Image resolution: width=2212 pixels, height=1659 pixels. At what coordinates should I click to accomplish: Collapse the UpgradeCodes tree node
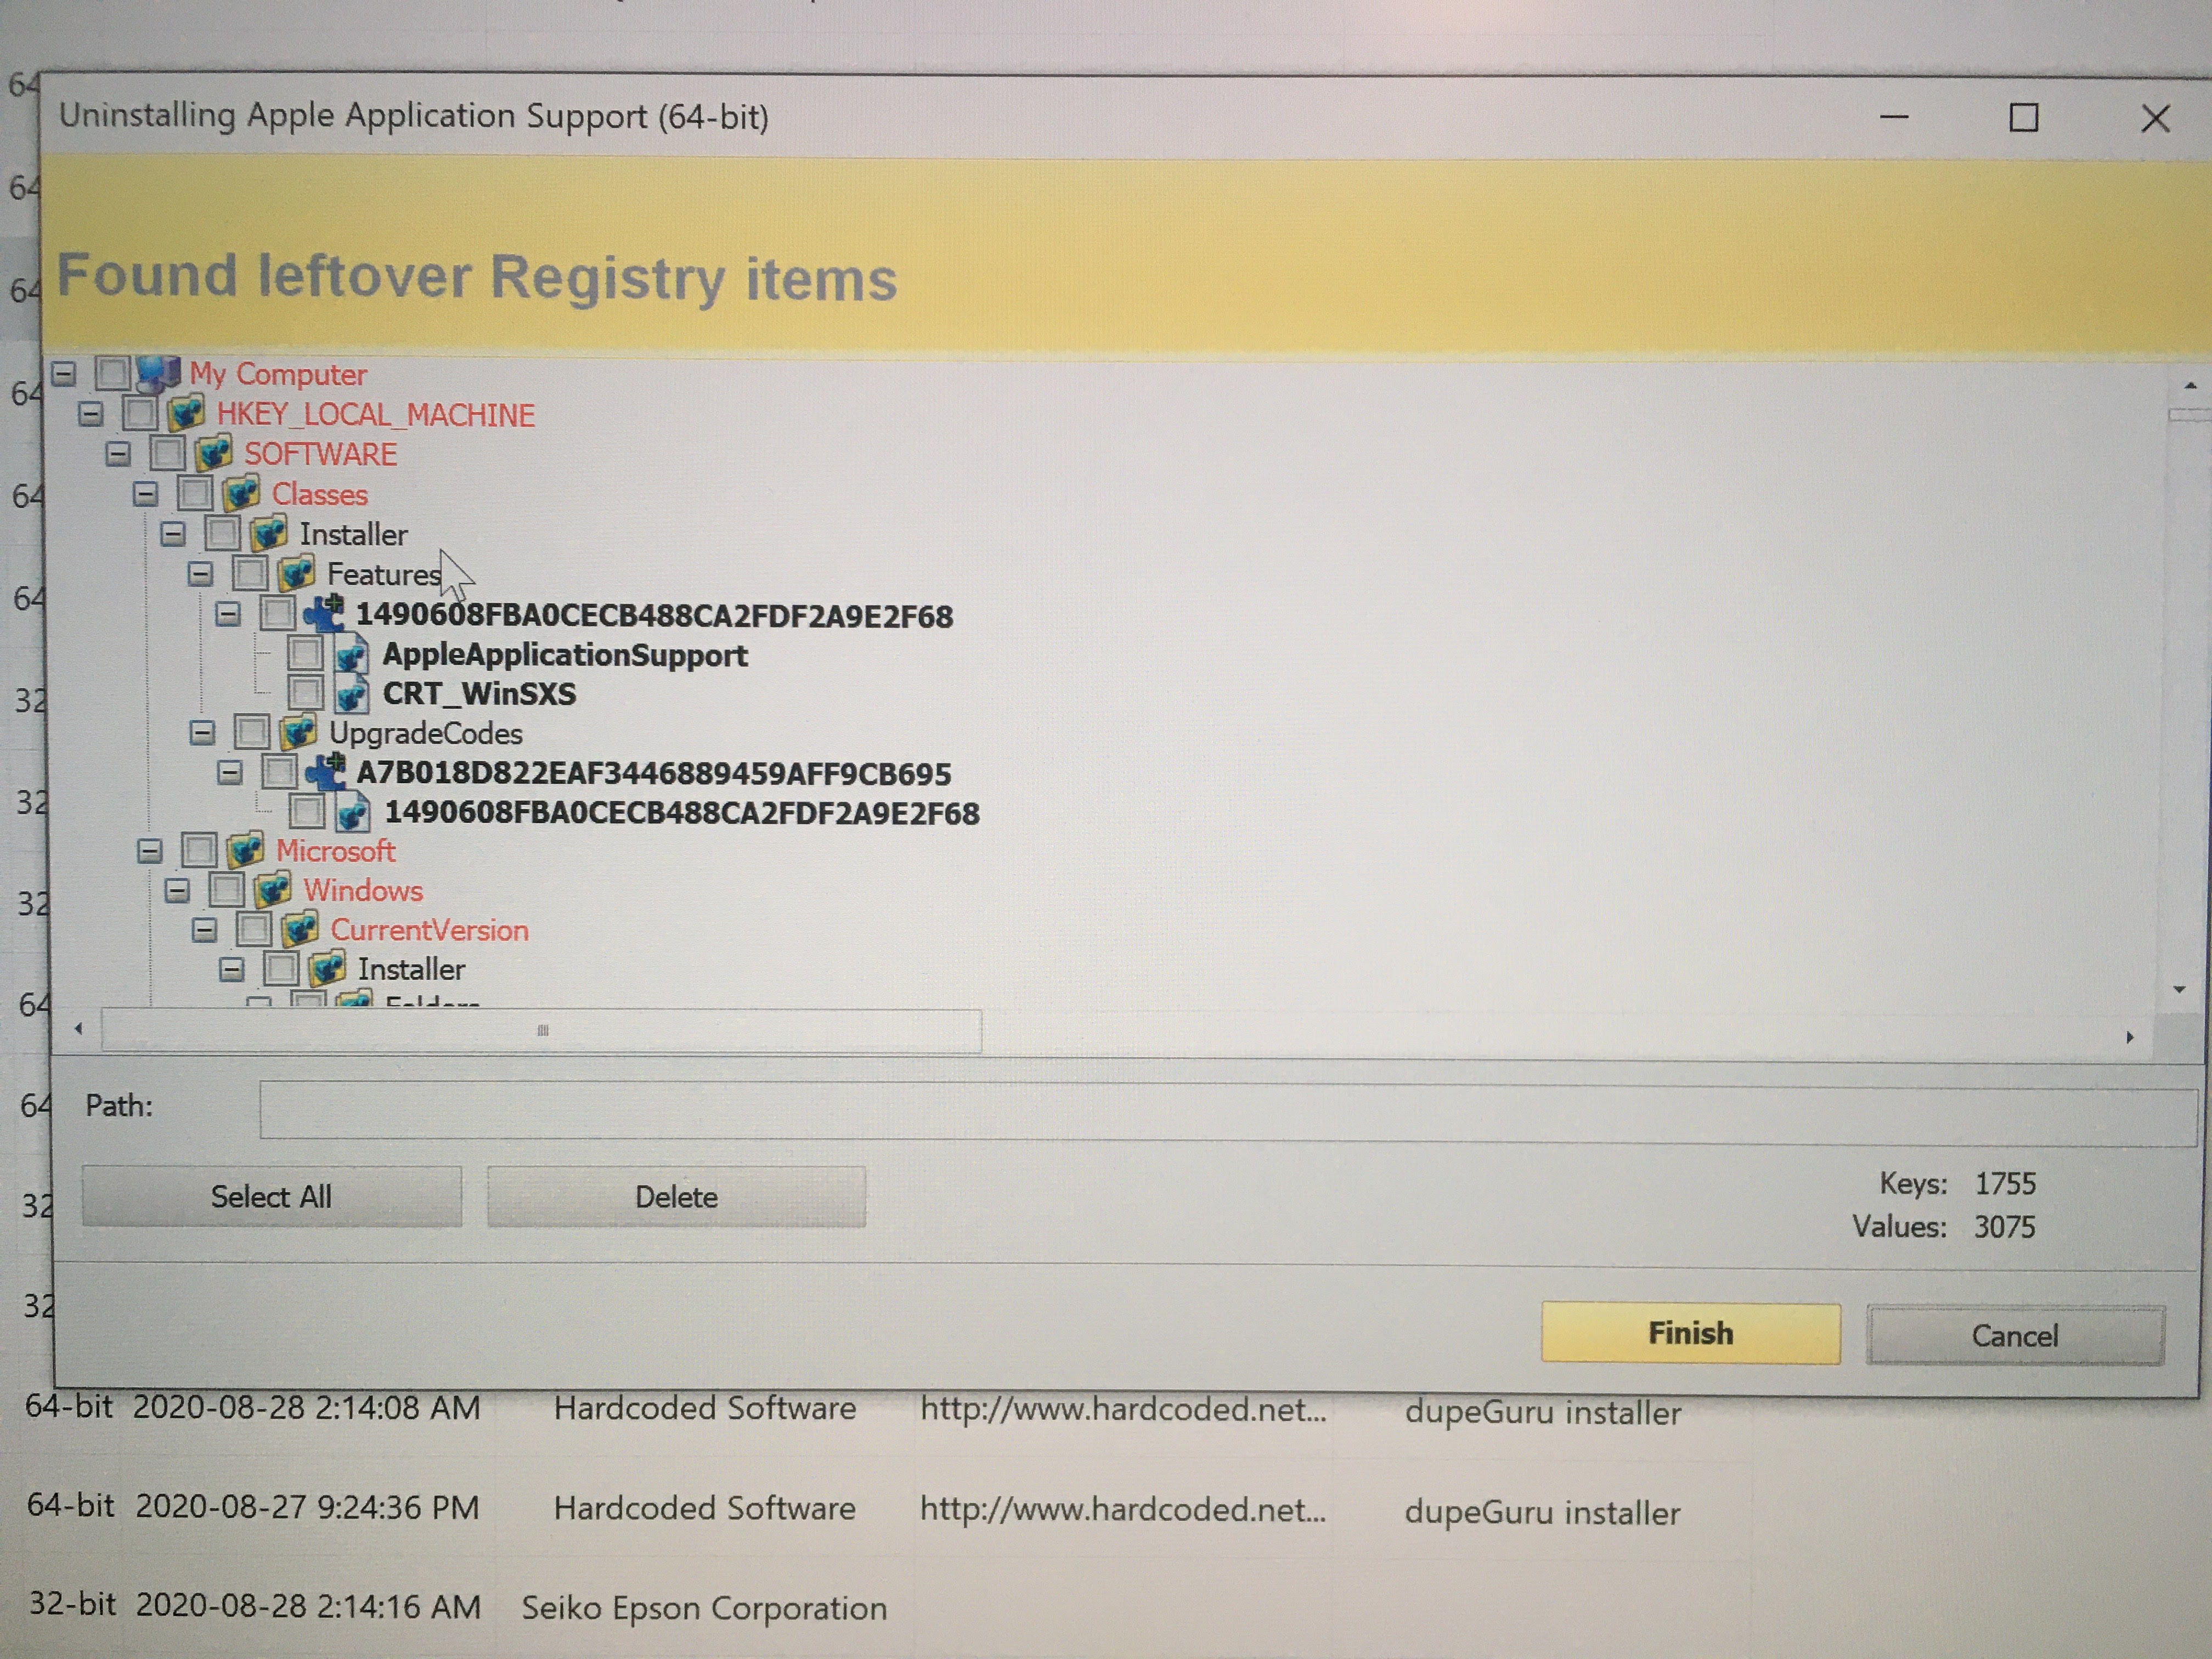[202, 733]
